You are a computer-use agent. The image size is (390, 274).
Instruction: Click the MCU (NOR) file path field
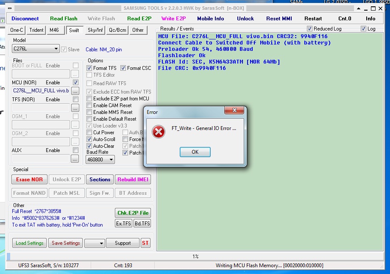(x=41, y=91)
